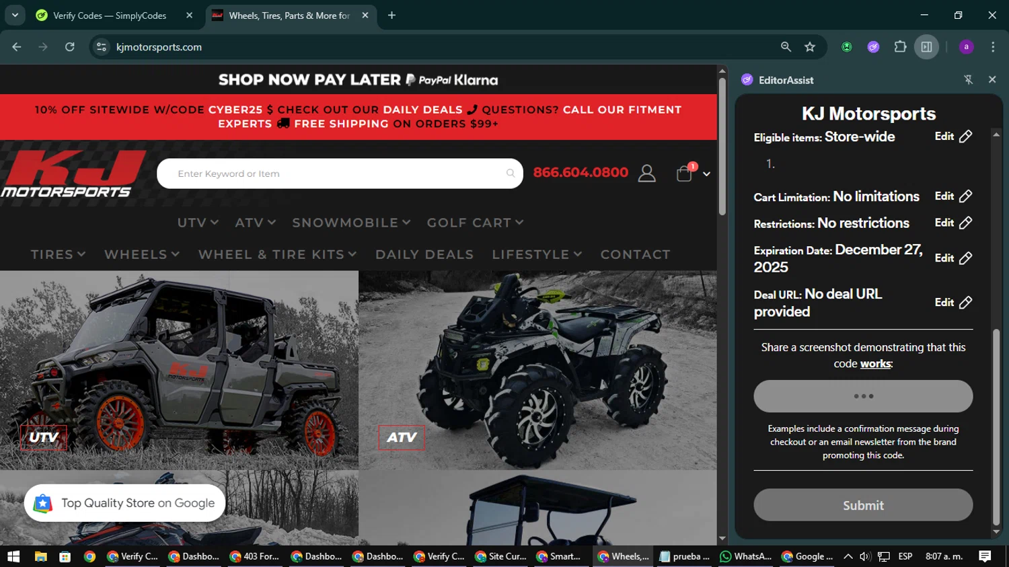Click the snowmobile category thumbnail image

[179, 508]
